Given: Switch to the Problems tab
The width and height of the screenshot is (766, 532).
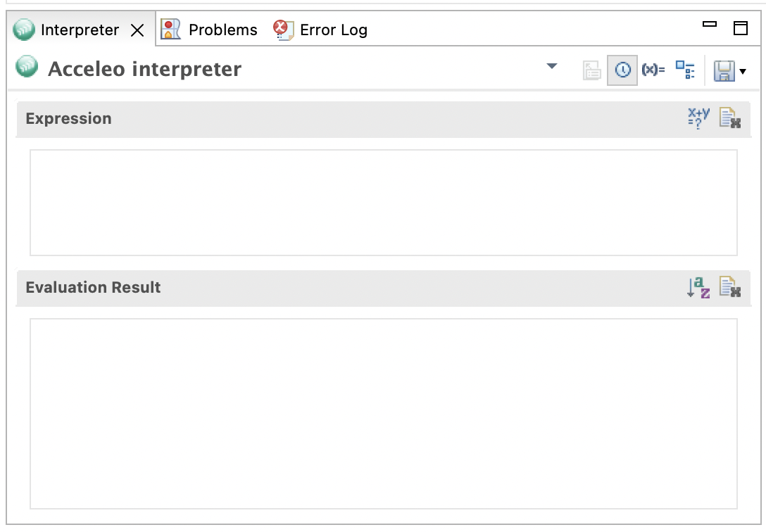Looking at the screenshot, I should click(x=210, y=30).
